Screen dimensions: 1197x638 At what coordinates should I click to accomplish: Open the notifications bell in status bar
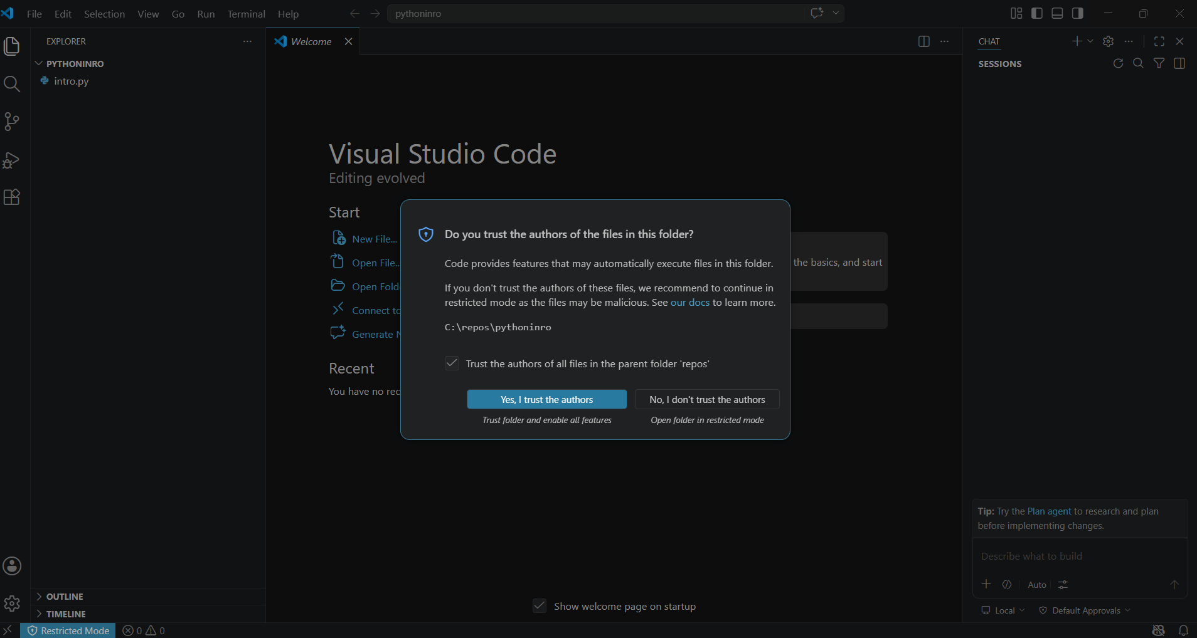click(x=1183, y=630)
